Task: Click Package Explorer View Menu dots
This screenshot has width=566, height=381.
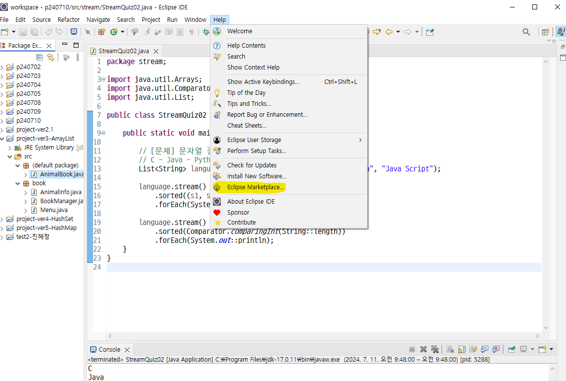Action: coord(78,57)
